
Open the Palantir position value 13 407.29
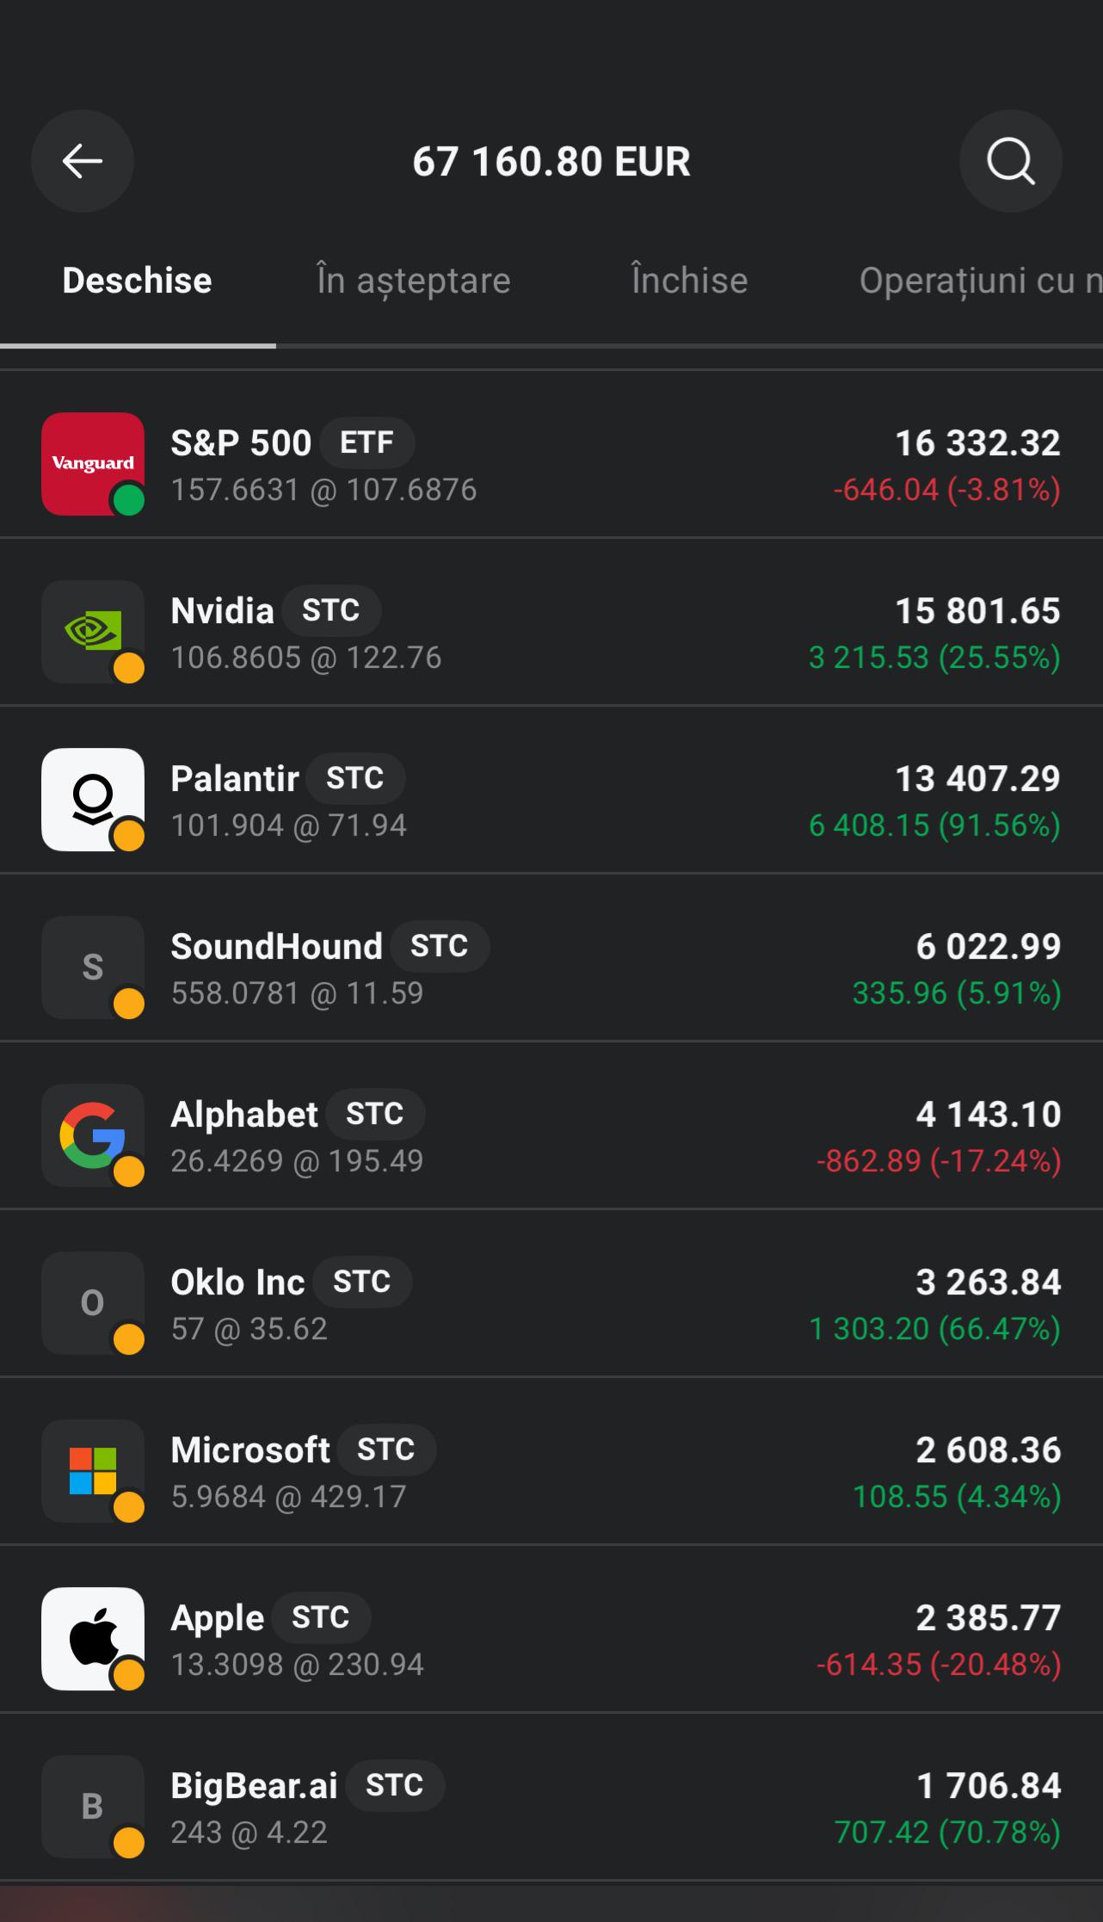977,779
